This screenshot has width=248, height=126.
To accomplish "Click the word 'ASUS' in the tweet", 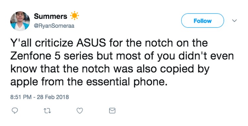I will pos(91,43).
